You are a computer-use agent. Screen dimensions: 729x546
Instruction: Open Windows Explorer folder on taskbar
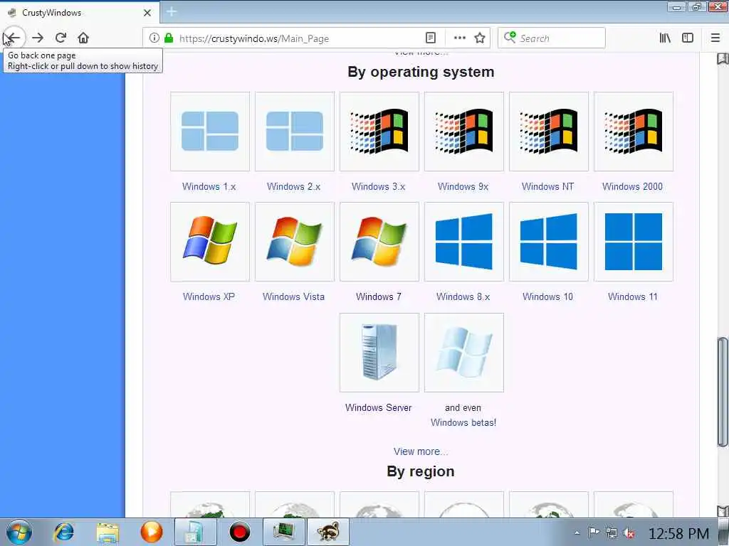point(108,532)
